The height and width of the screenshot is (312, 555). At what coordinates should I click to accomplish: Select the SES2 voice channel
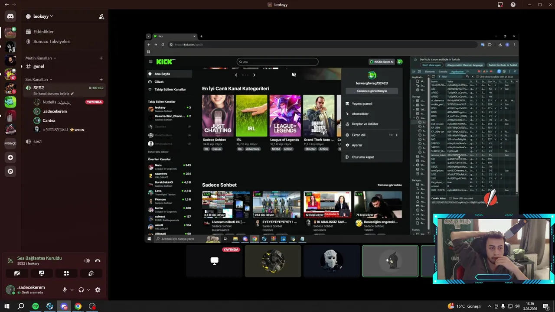point(64,90)
